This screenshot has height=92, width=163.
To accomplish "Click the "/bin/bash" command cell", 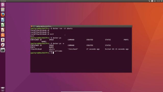I will pos(73,49).
